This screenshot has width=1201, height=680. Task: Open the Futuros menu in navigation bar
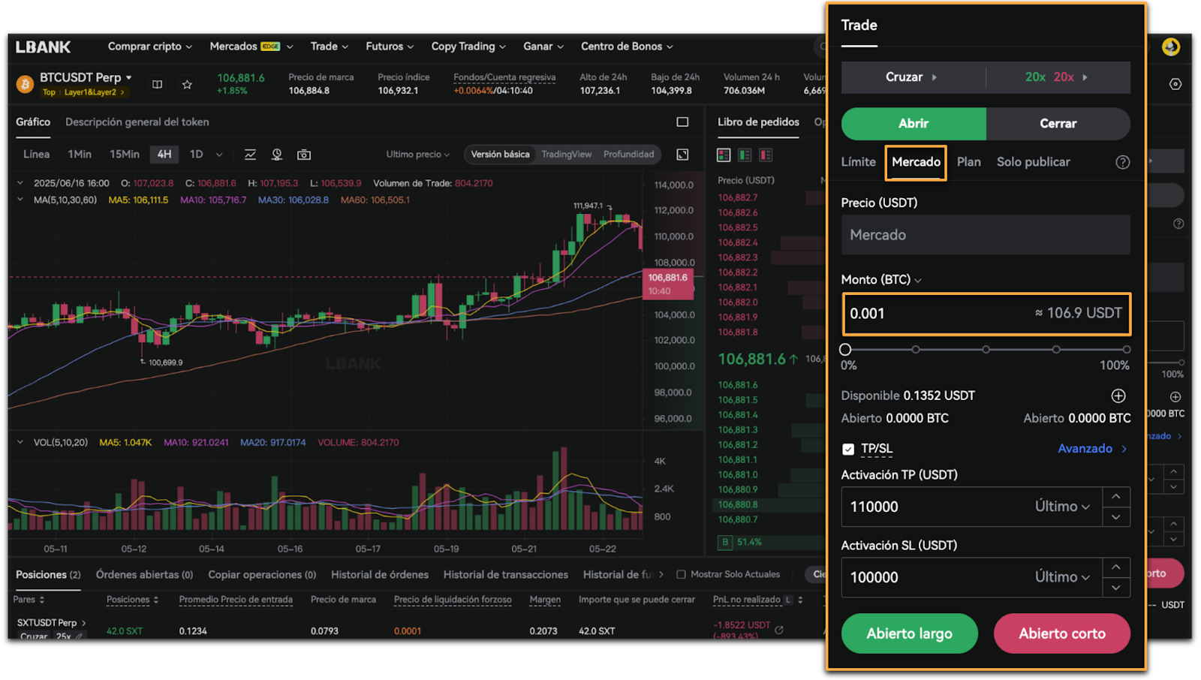[389, 47]
